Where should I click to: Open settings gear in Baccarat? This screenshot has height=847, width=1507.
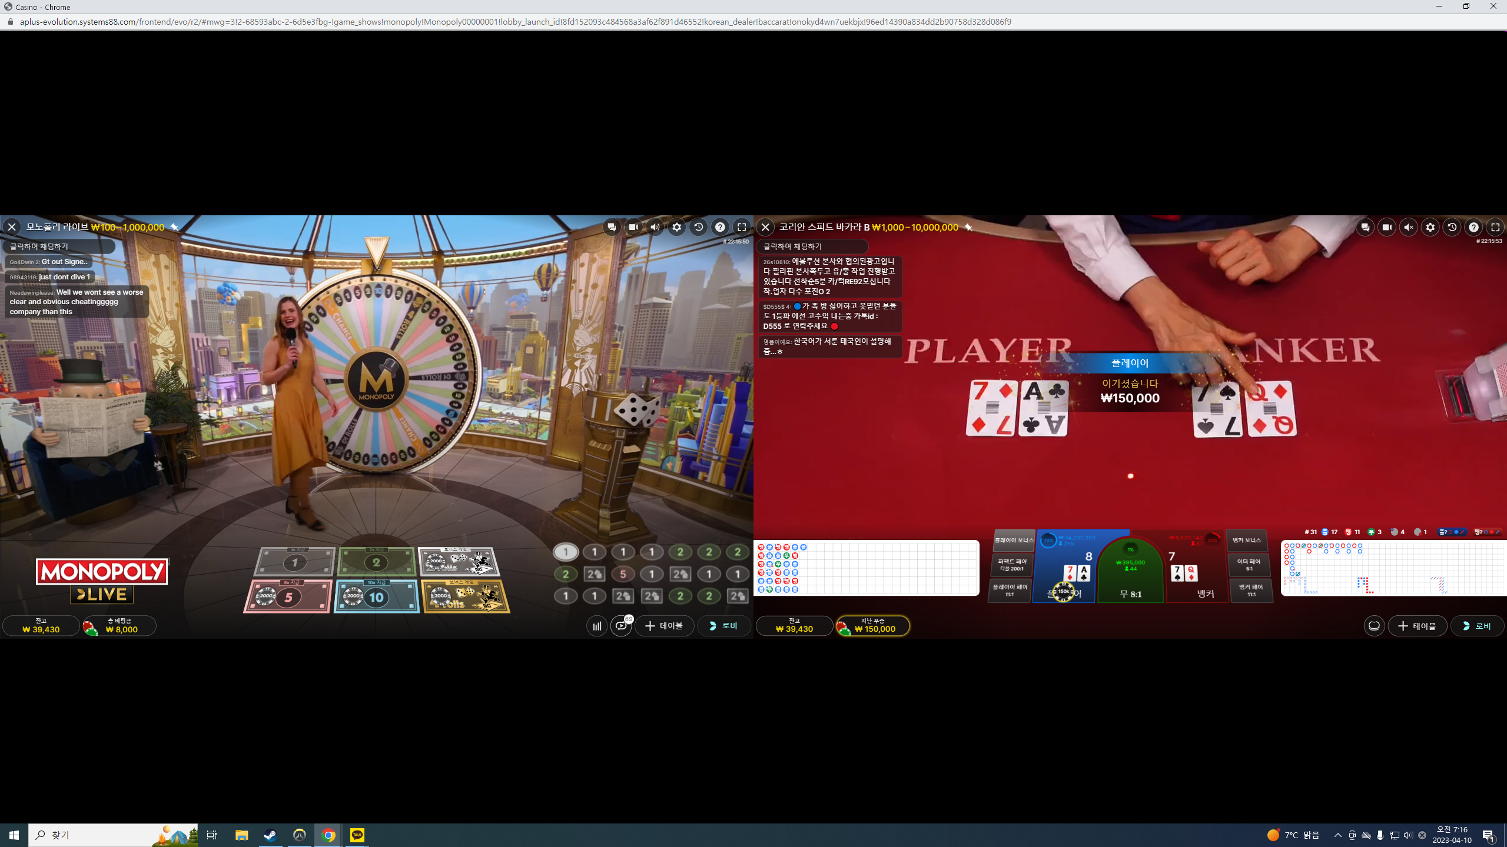1430,227
